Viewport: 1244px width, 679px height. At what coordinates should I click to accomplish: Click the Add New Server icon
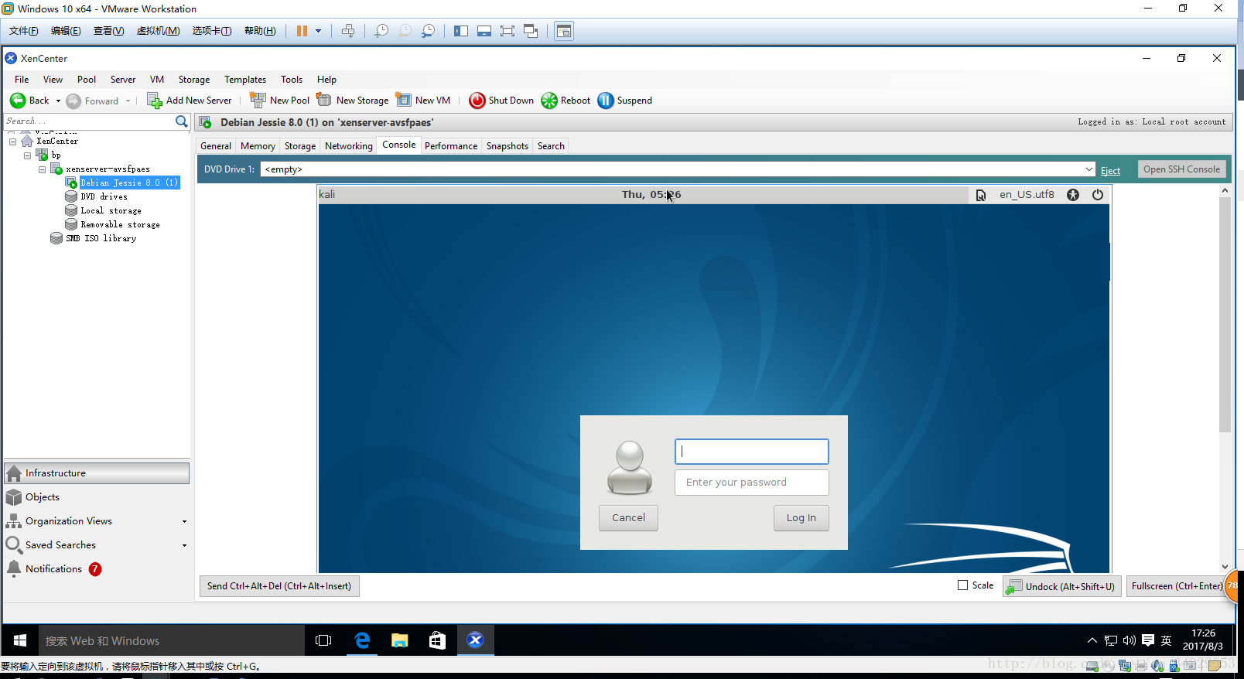[x=155, y=101]
